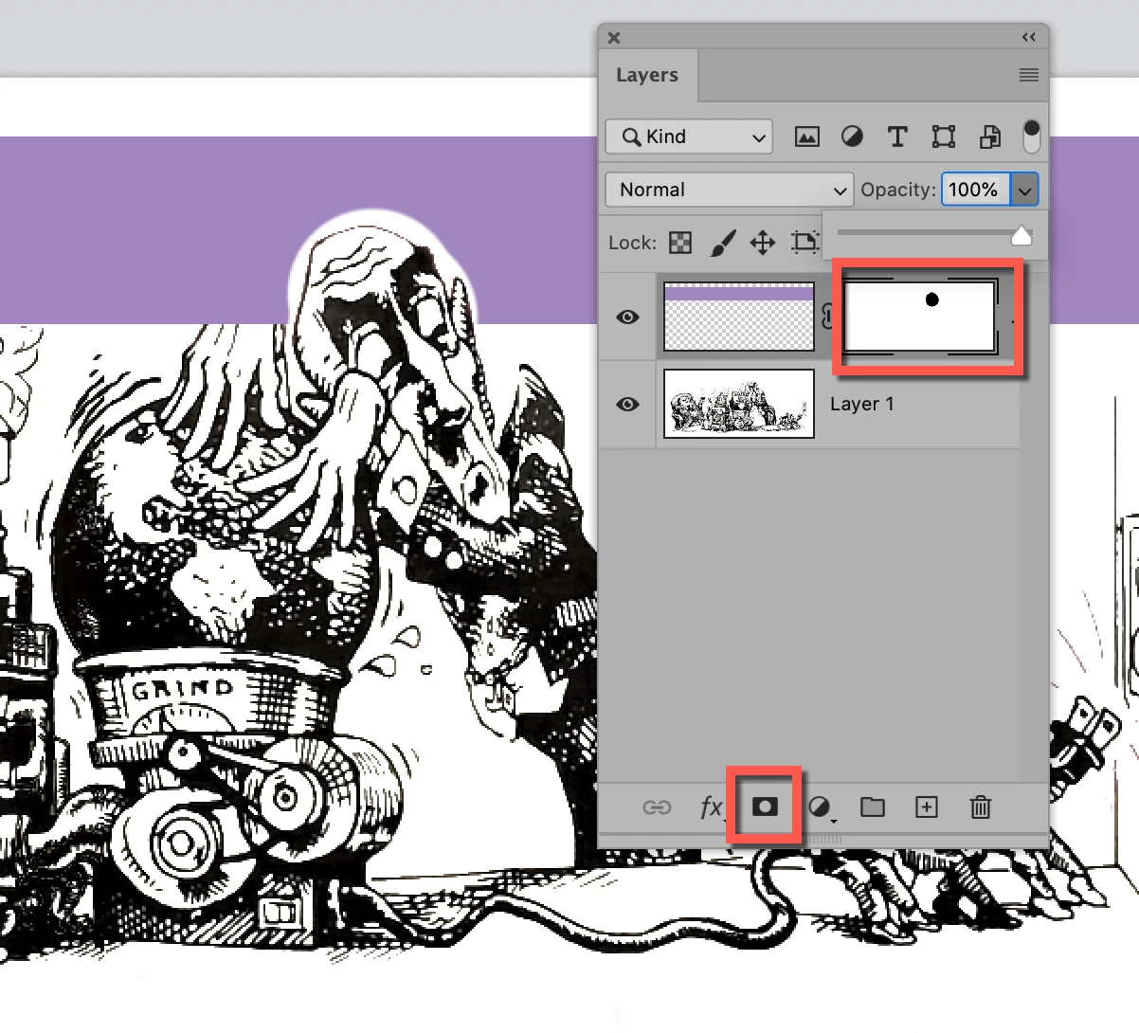1139x1033 pixels.
Task: Hide the purple fill layer
Action: click(627, 317)
